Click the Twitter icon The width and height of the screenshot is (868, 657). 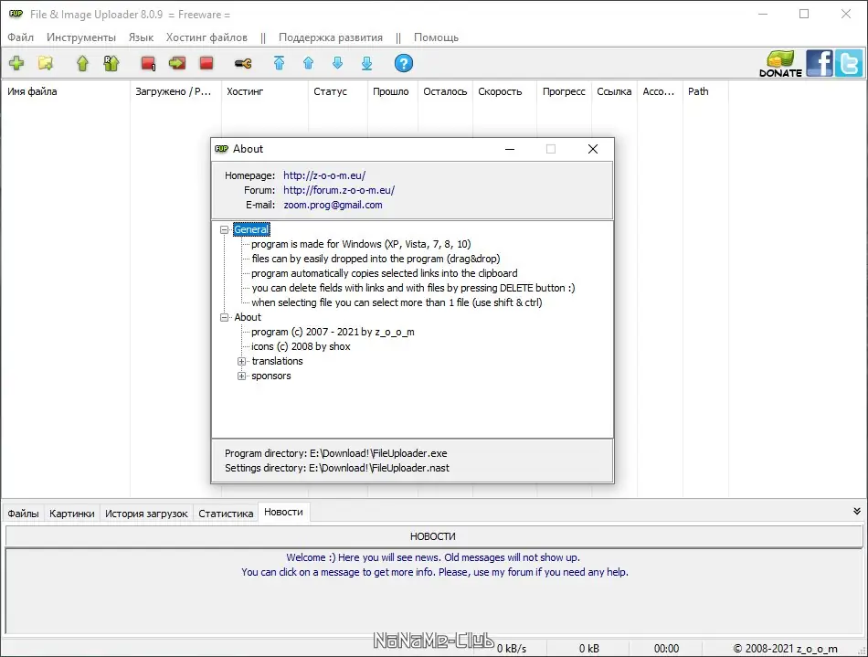(848, 63)
